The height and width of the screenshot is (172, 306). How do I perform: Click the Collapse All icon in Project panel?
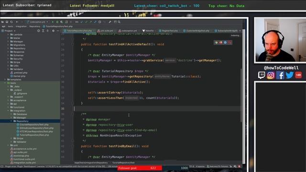pos(48,31)
